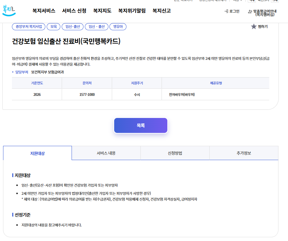288x241 pixels.
Task: Click the note starting * 제외 대상
Action: pyautogui.click(x=109, y=199)
